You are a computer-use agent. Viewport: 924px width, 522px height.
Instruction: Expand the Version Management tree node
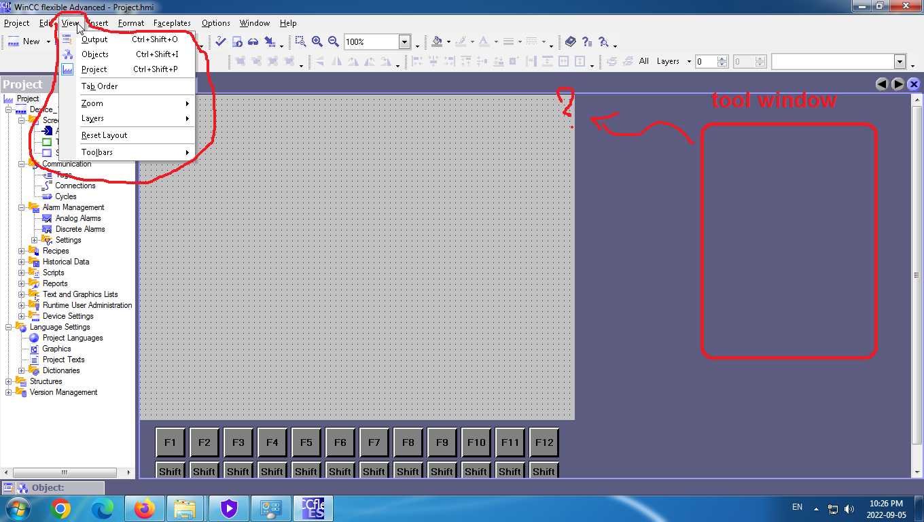click(9, 392)
